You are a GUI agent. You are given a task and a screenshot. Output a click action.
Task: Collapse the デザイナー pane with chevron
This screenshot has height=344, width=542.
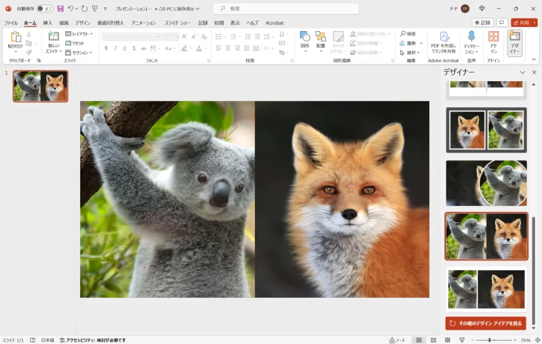tap(522, 72)
